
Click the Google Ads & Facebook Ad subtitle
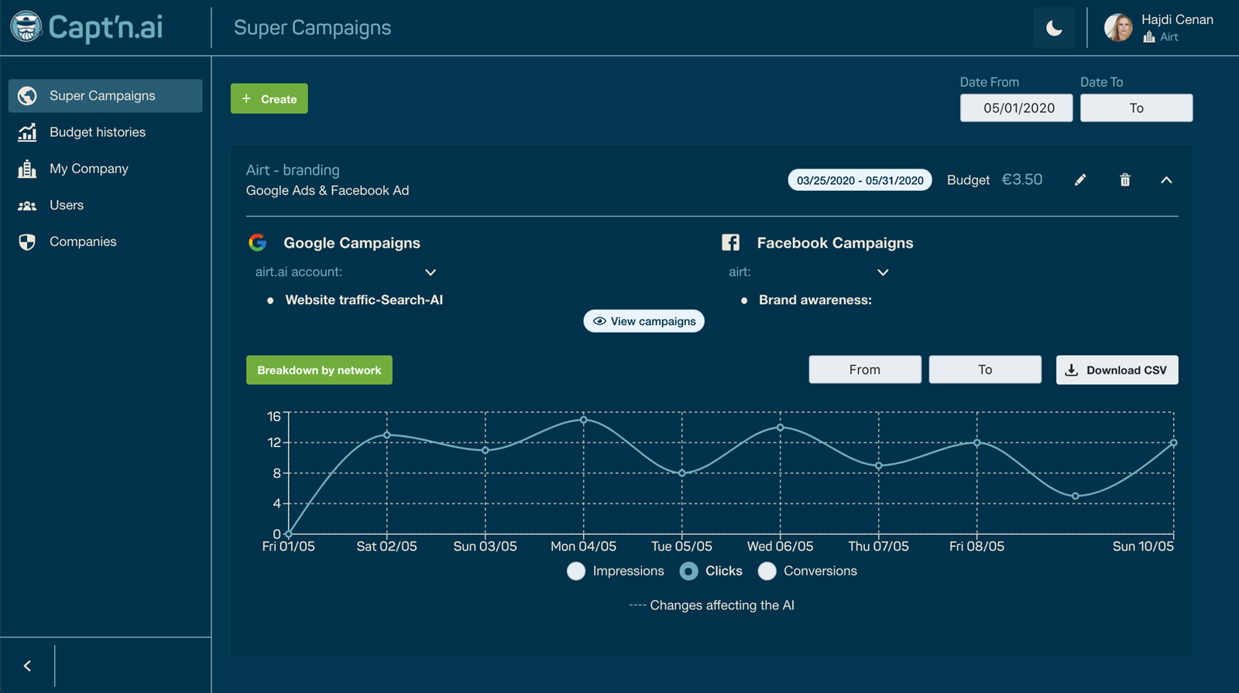point(328,190)
